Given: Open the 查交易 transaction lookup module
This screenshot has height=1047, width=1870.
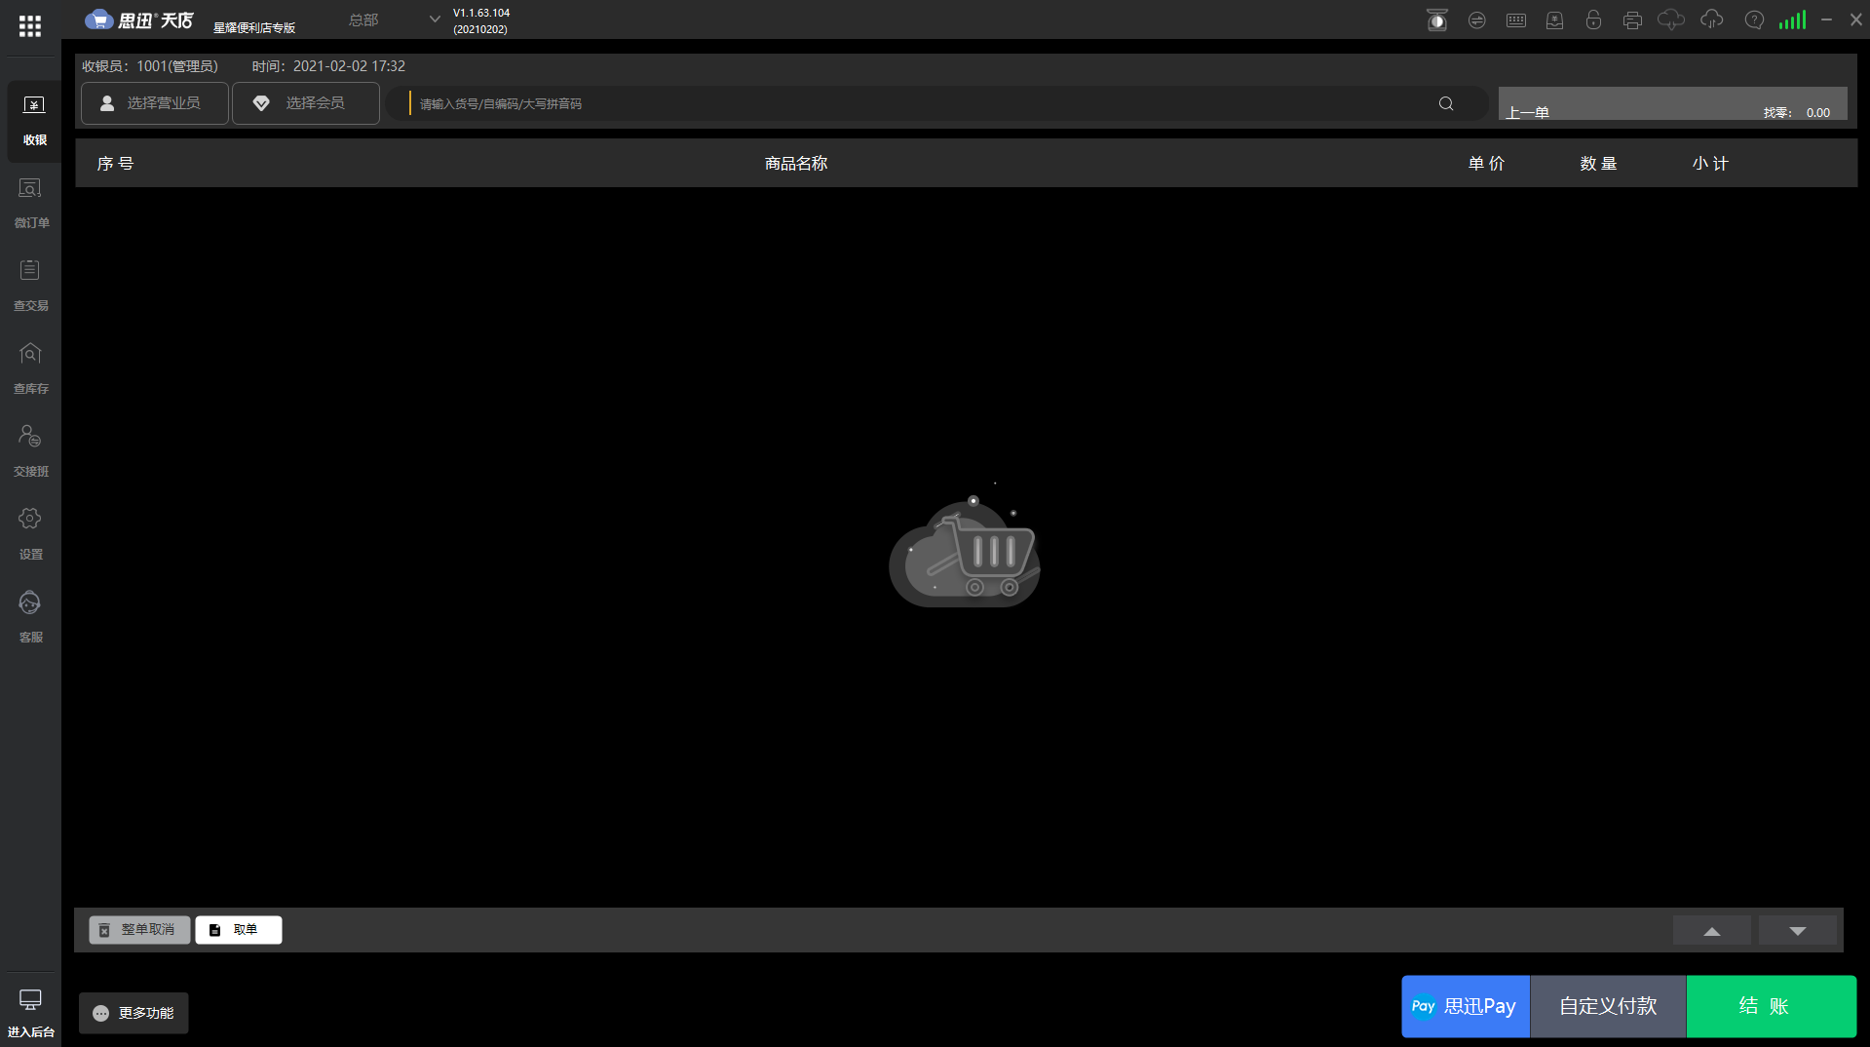Looking at the screenshot, I should point(30,286).
